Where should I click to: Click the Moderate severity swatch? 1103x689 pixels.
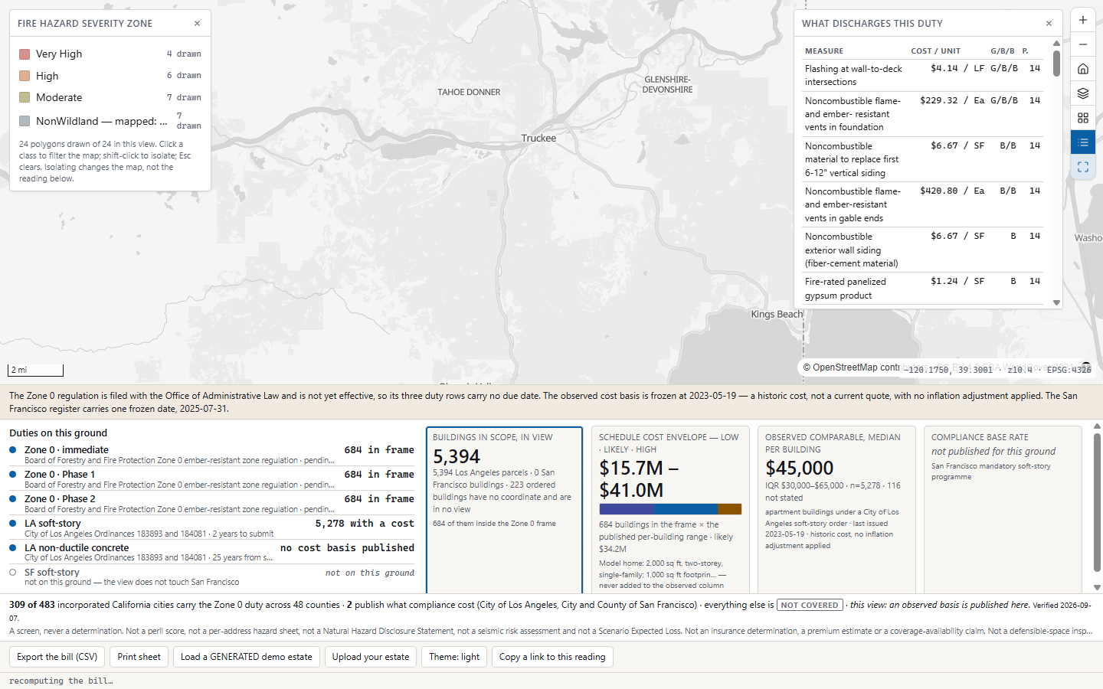(25, 97)
